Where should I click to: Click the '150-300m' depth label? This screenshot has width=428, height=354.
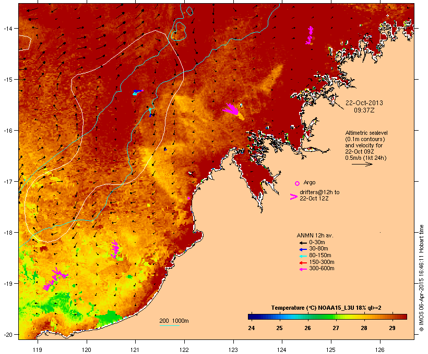pos(322,262)
